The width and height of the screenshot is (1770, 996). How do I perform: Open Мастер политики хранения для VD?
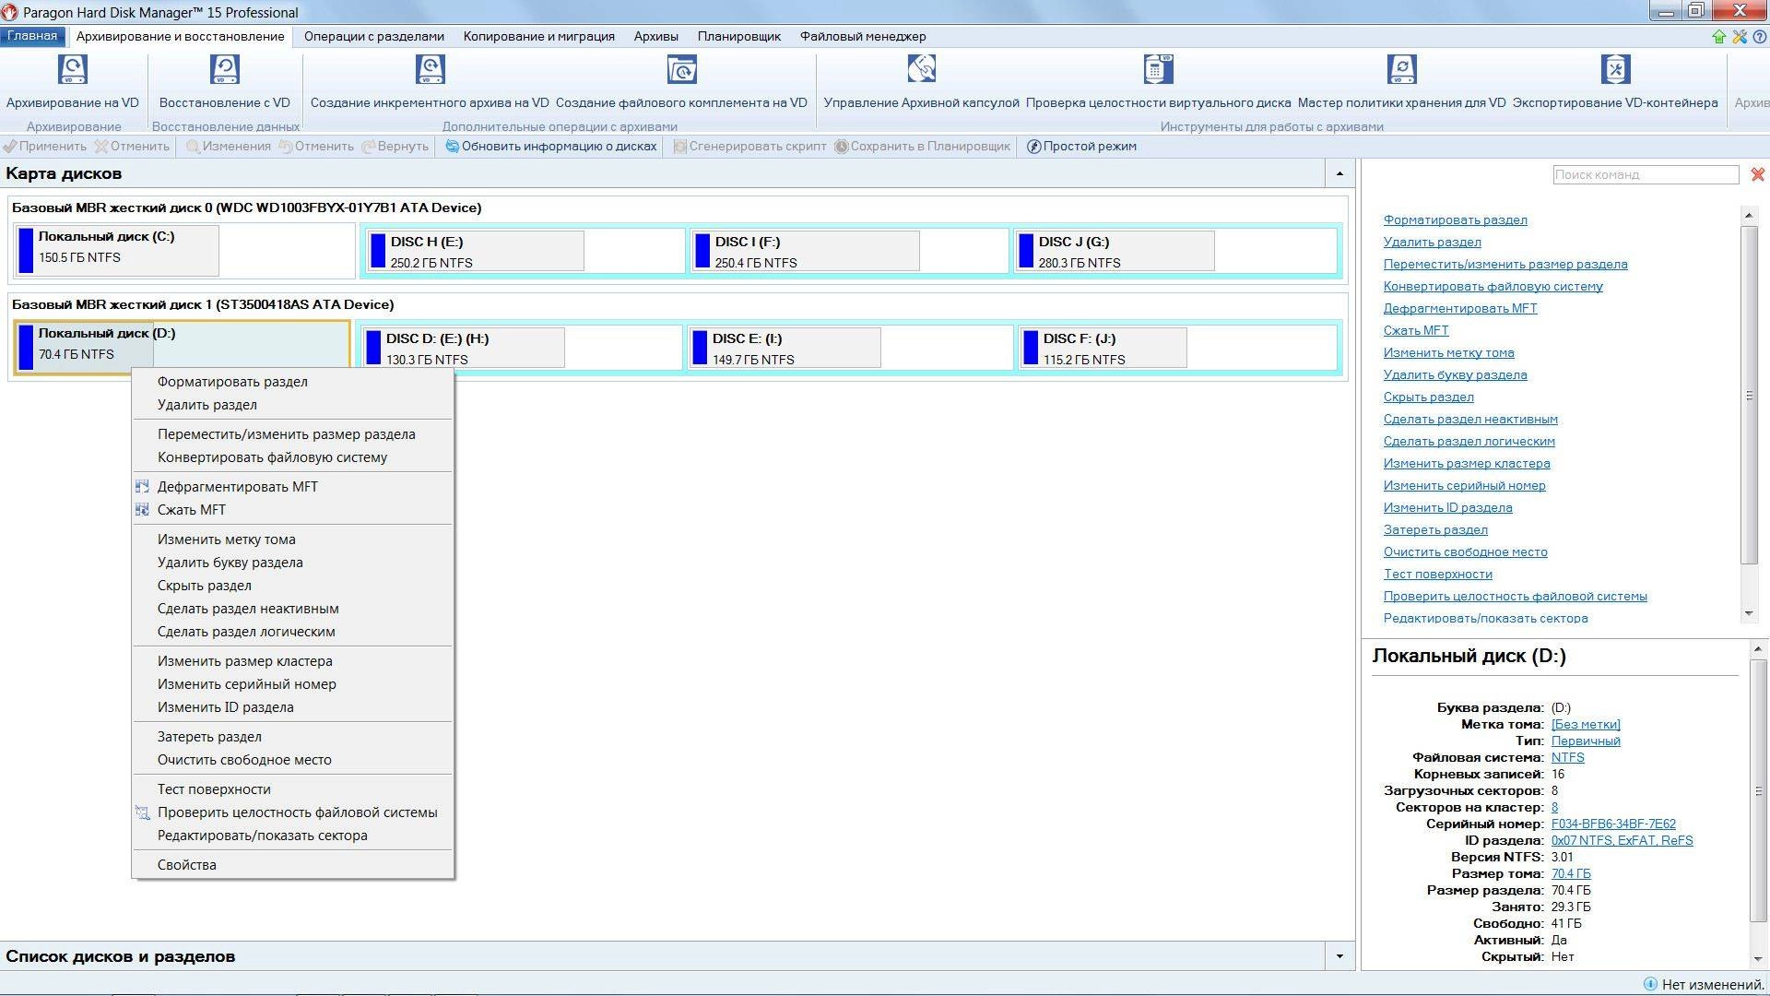pyautogui.click(x=1401, y=69)
